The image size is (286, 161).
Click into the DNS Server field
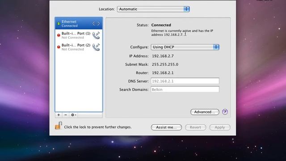[x=185, y=81]
